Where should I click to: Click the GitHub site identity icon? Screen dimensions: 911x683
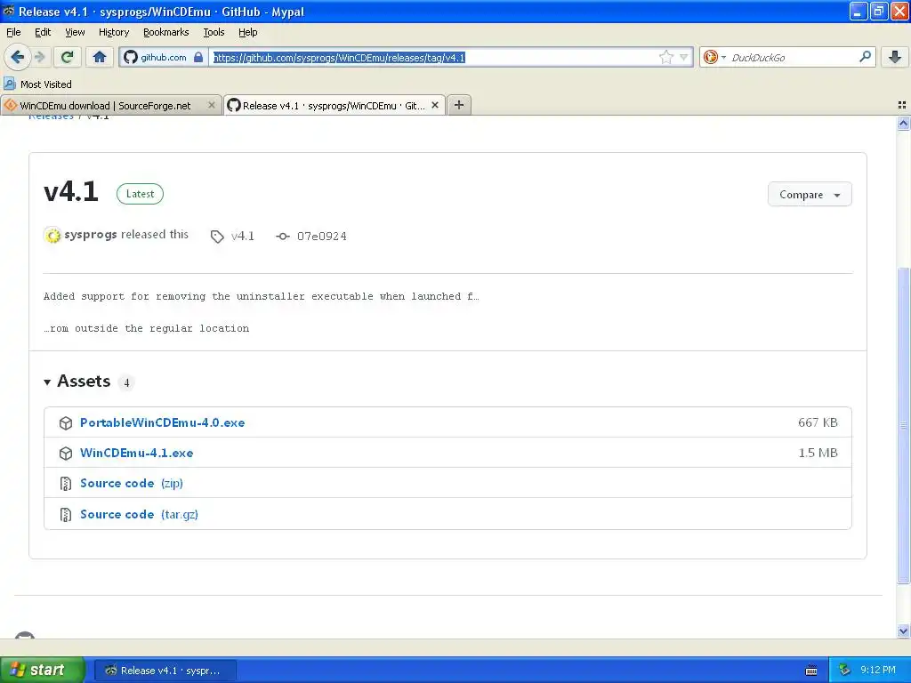click(131, 57)
